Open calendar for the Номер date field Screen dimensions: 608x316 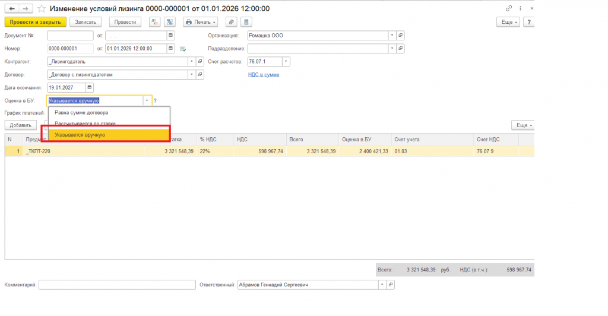(170, 49)
